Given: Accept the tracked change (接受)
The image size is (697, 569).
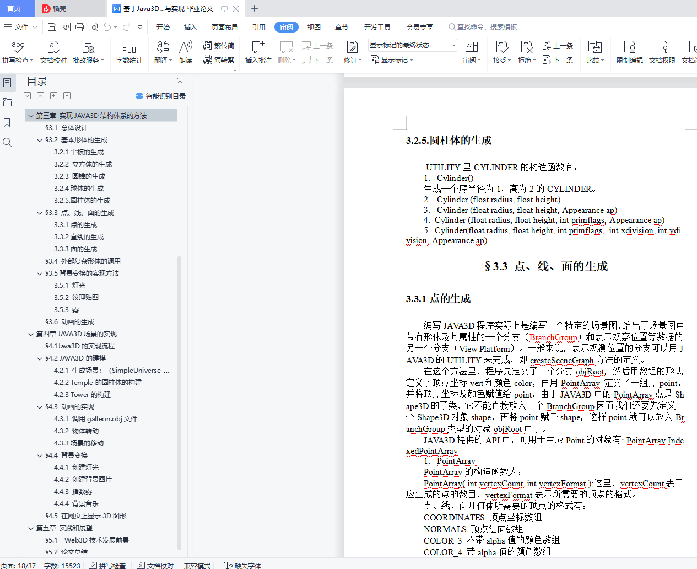Looking at the screenshot, I should coord(502,52).
